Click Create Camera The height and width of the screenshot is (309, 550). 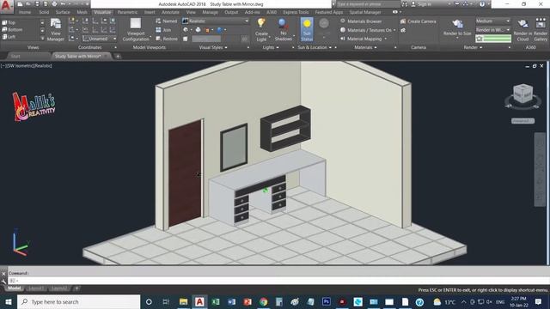pyautogui.click(x=419, y=21)
